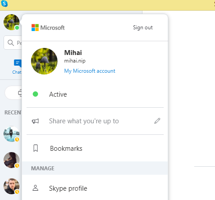Open the Active presence status selector
Screen dimensions: 215x200
coord(95,94)
